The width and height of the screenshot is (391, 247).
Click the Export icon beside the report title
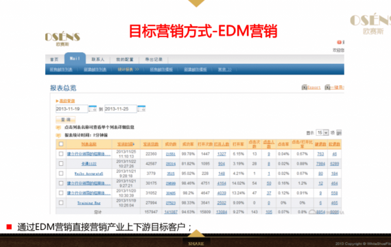304,87
